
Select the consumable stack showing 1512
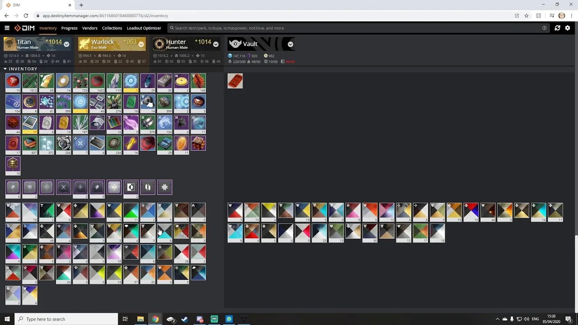point(30,83)
